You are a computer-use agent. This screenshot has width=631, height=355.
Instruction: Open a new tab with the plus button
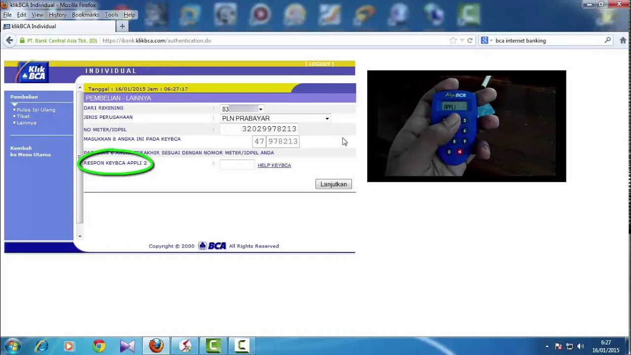click(x=122, y=26)
